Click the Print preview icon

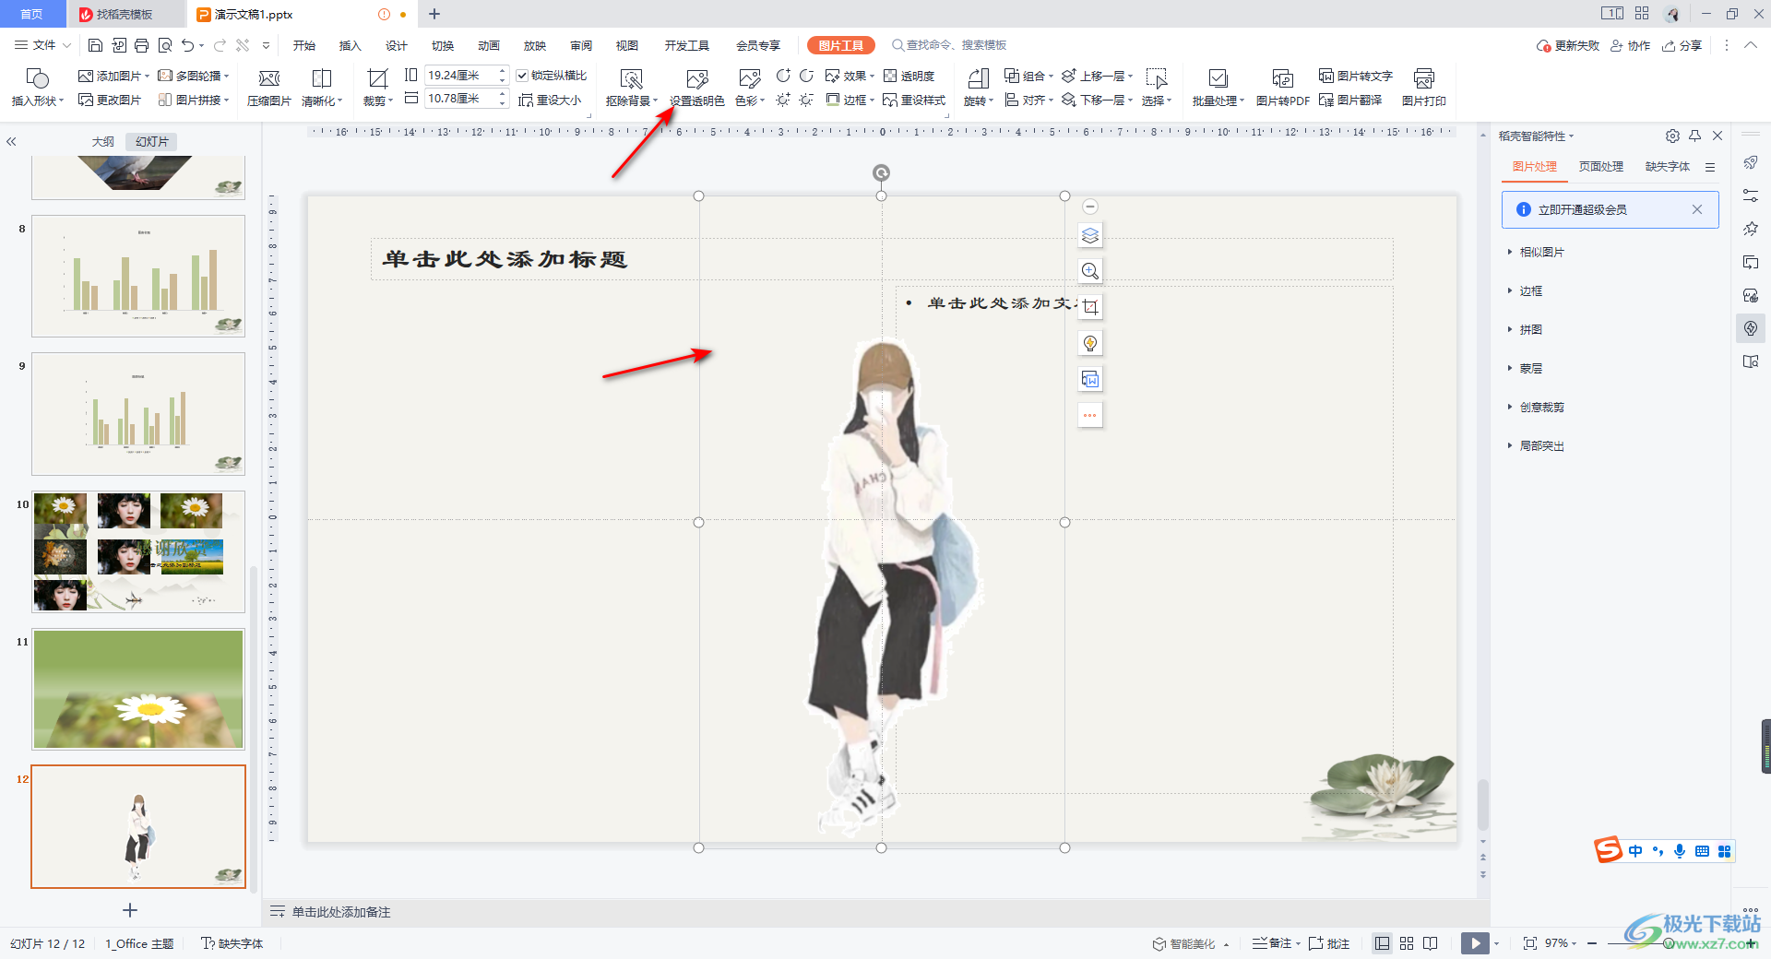[165, 45]
